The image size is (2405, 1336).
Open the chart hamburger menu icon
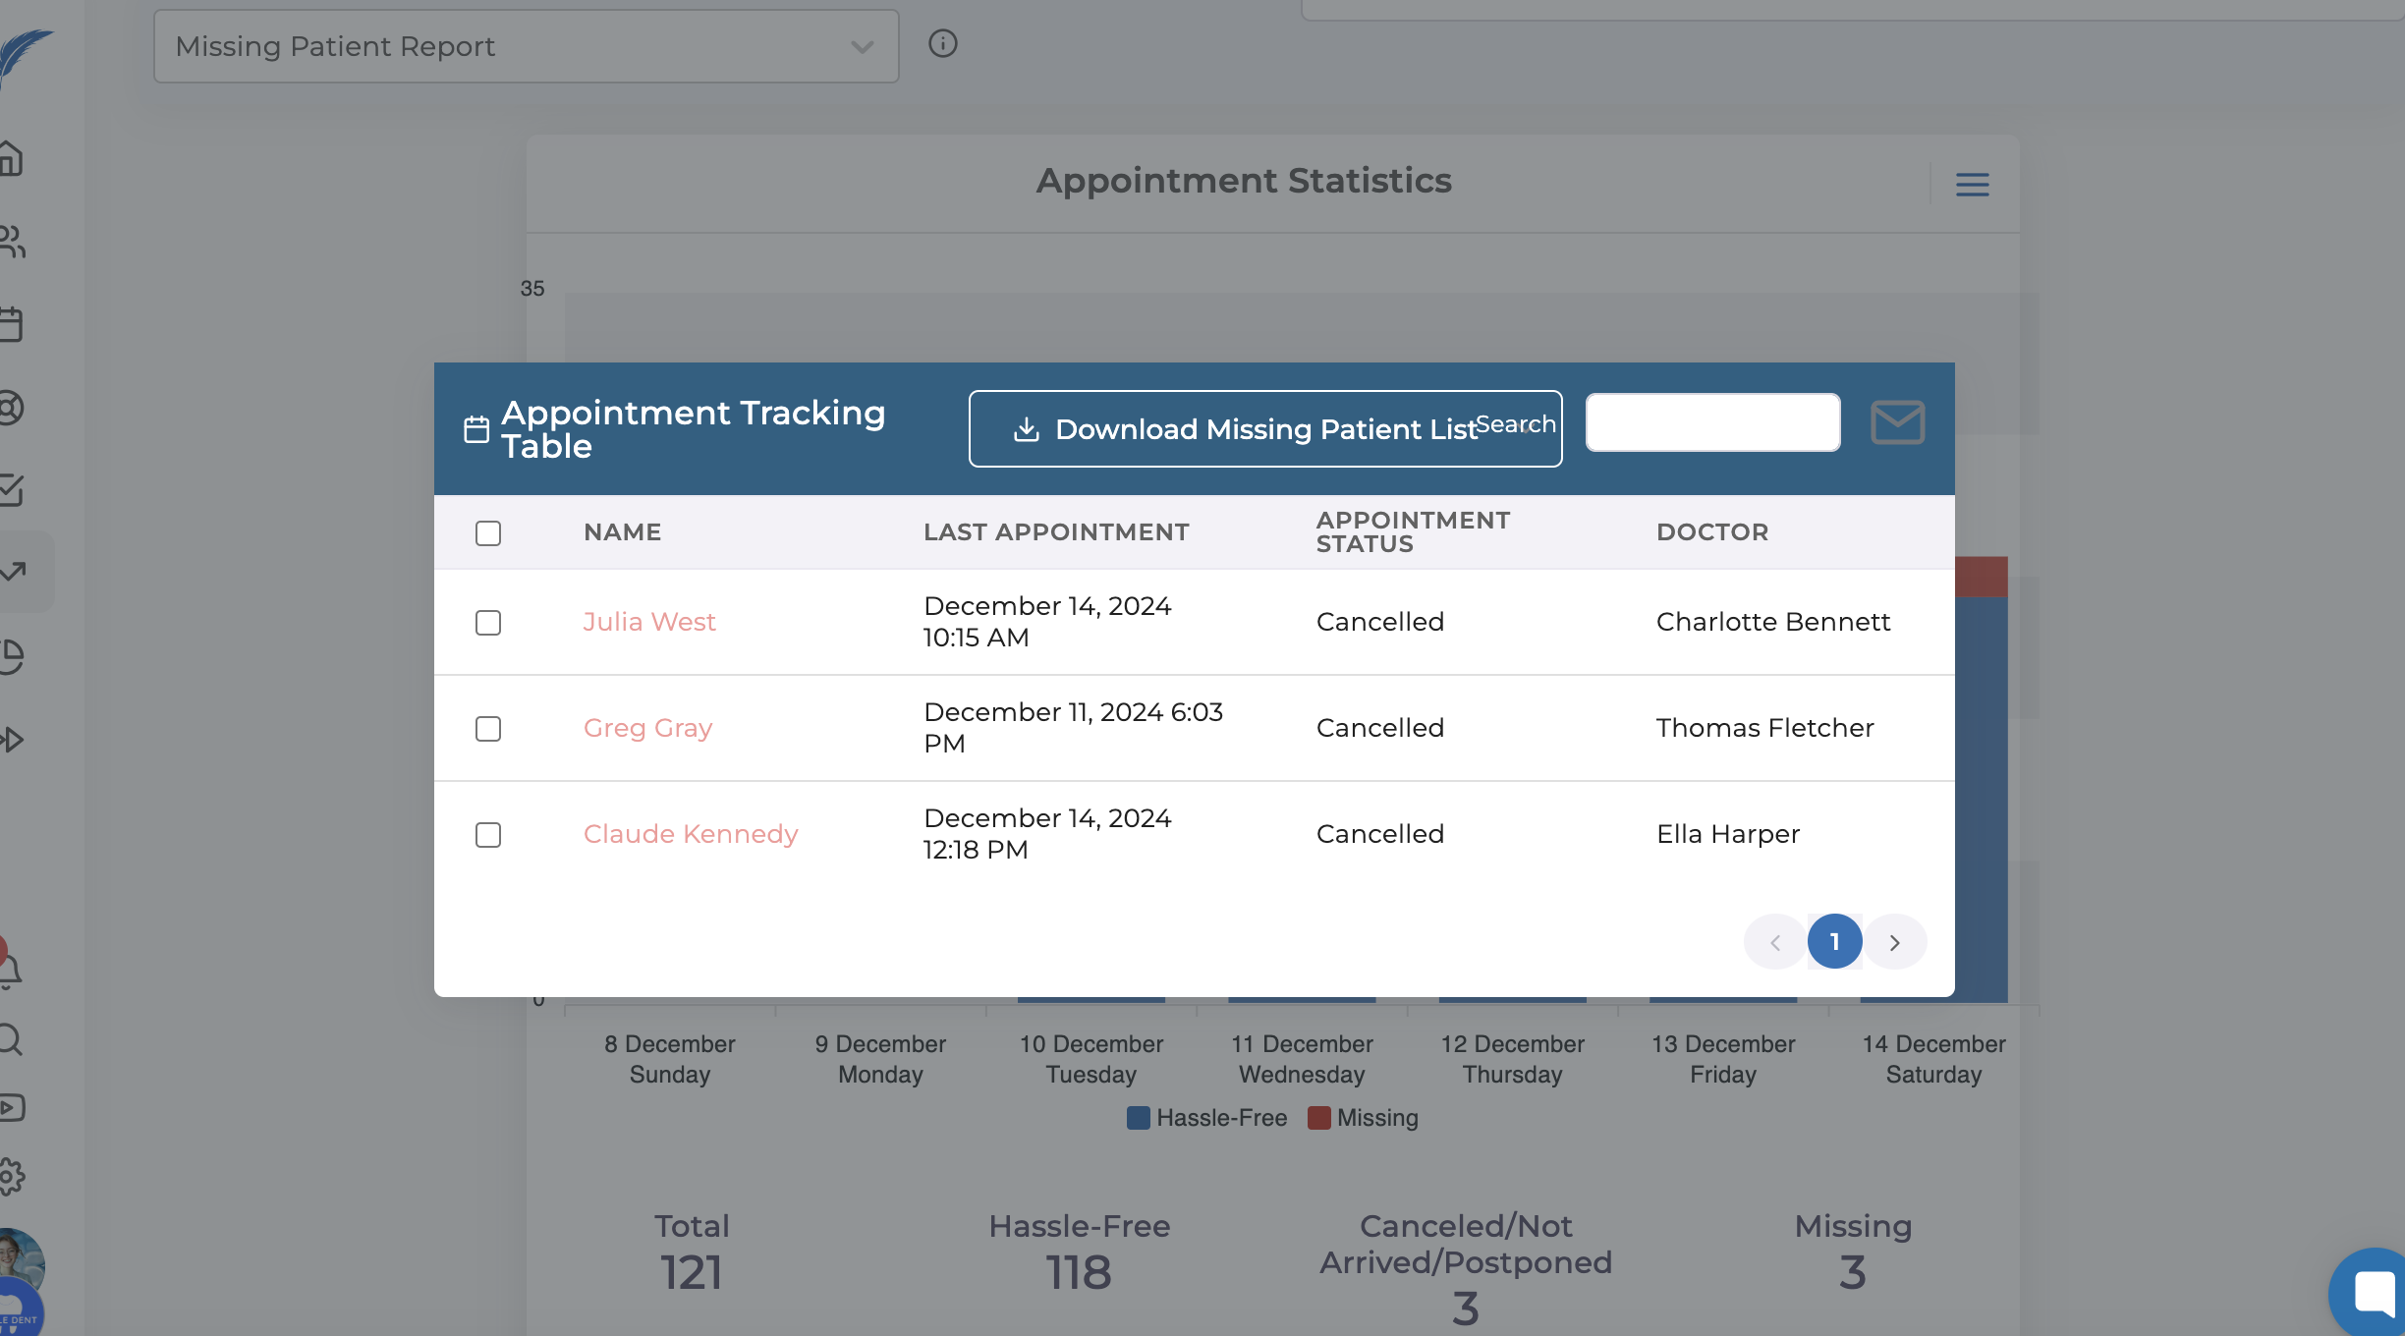1972,185
